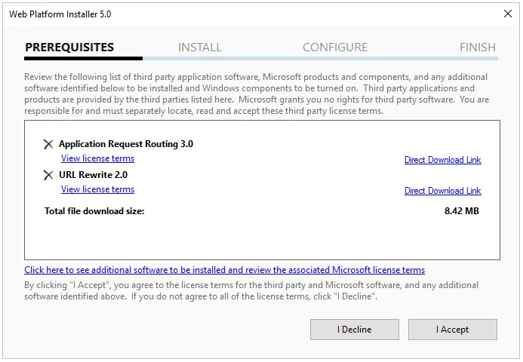Image resolution: width=523 pixels, height=362 pixels.
Task: Close the Web Platform Installer window
Action: [507, 14]
